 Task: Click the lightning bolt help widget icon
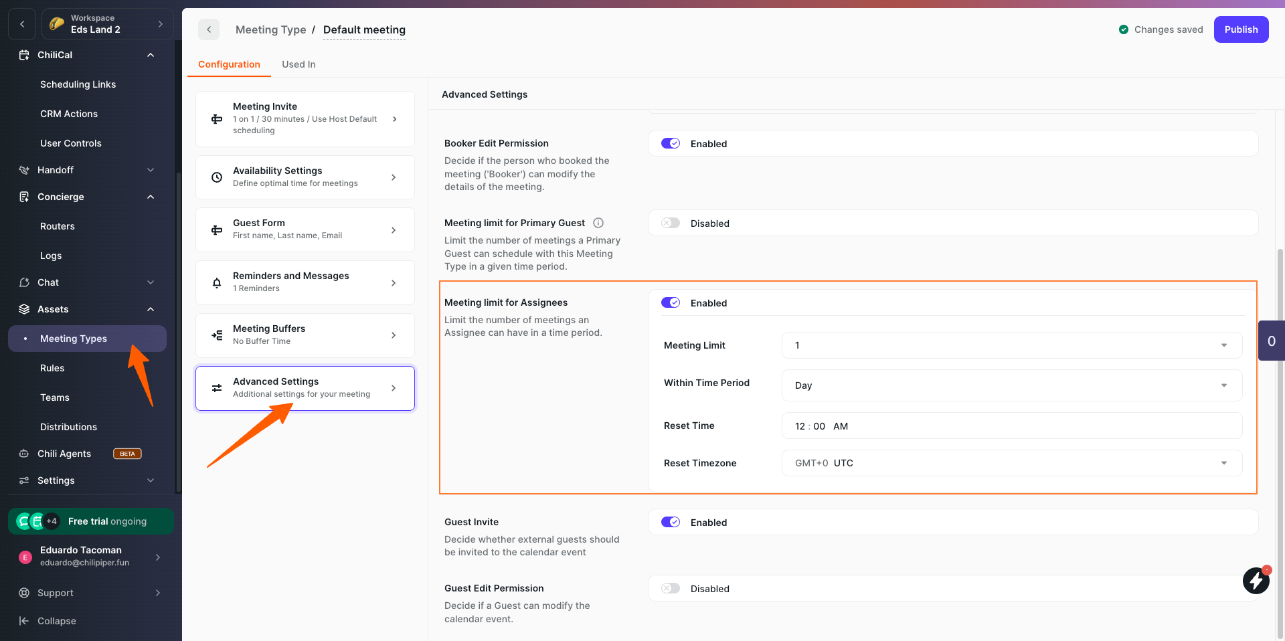pos(1256,580)
